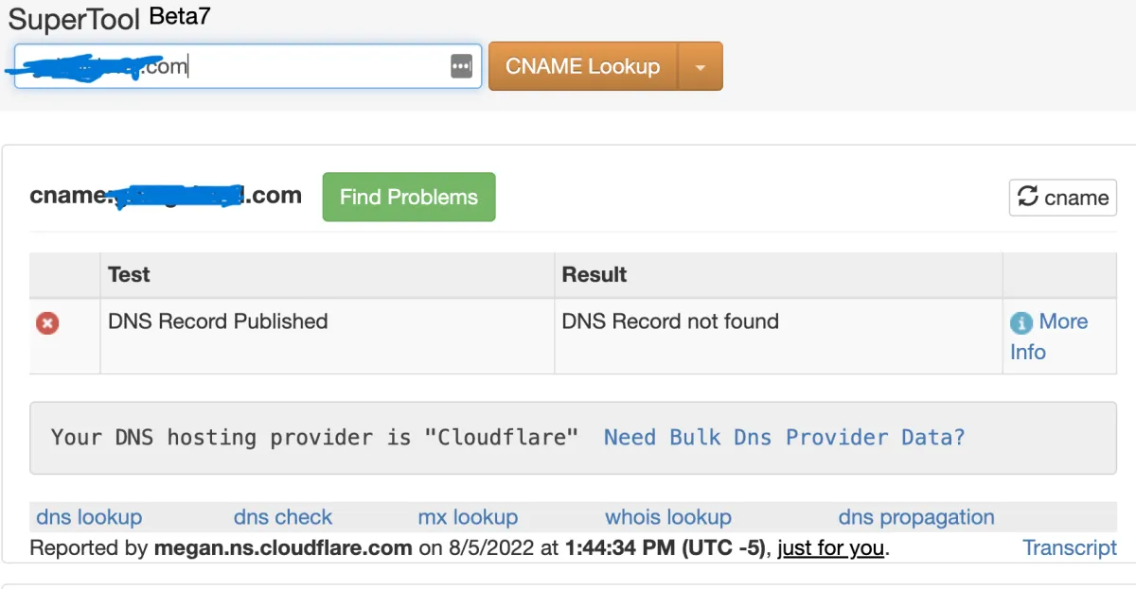The height and width of the screenshot is (589, 1136).
Task: Click the cname refresh button
Action: (x=1063, y=198)
